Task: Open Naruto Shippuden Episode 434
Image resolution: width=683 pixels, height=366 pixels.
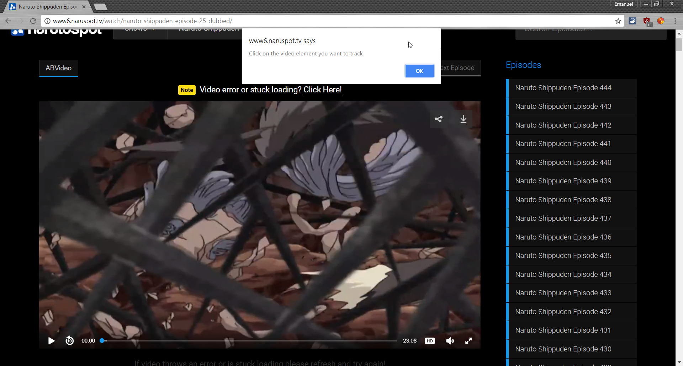Action: 571,274
